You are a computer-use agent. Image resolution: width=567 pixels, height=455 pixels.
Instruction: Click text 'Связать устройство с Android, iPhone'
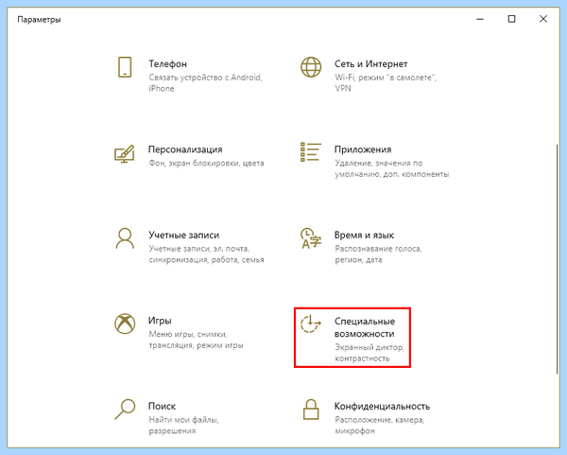tap(205, 83)
